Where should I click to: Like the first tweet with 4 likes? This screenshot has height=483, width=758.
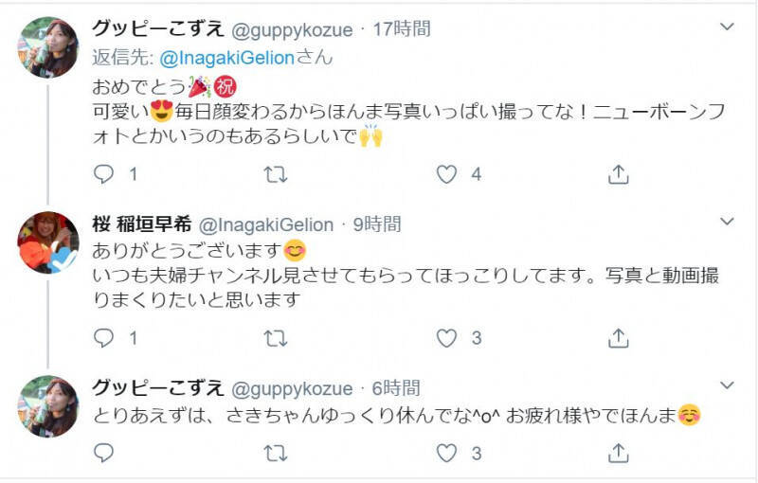pos(446,174)
